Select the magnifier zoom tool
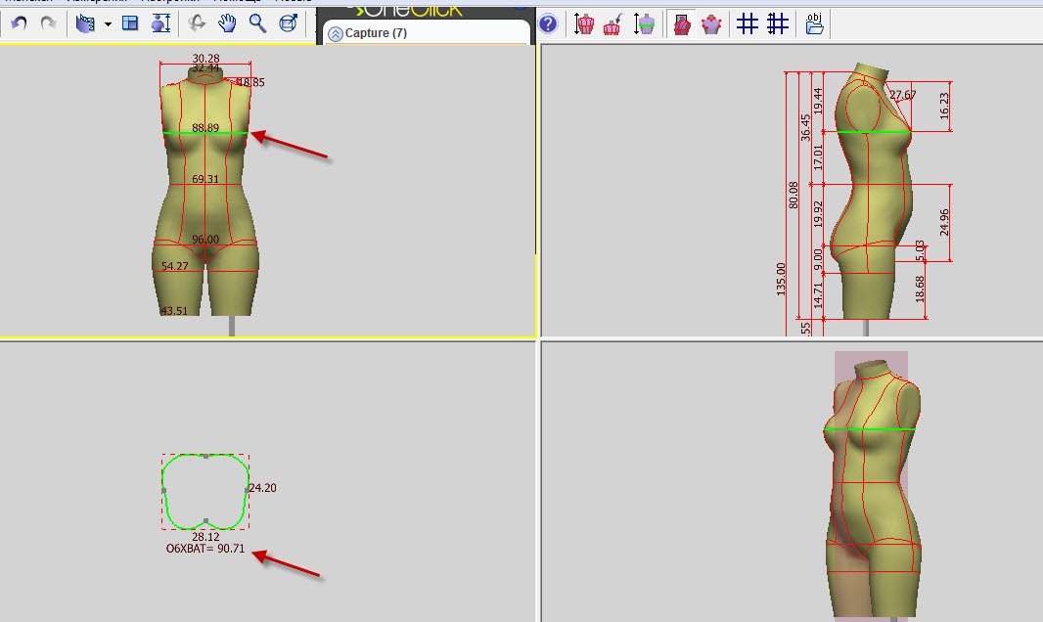1043x622 pixels. (257, 23)
